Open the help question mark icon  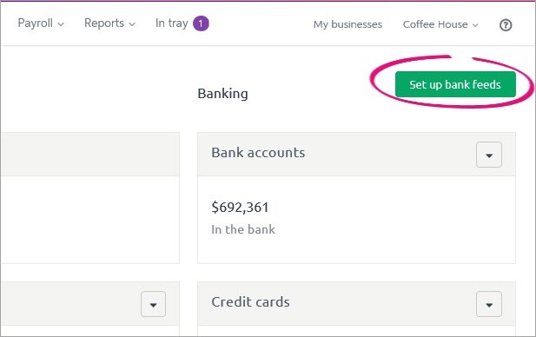coord(506,25)
